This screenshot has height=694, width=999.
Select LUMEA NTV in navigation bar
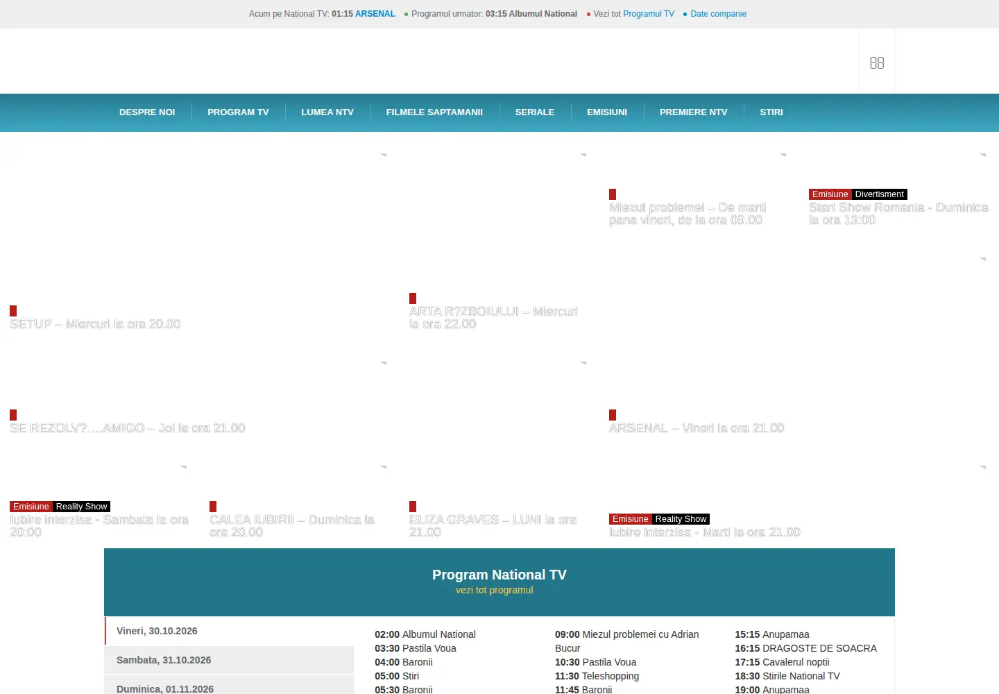[x=327, y=112]
